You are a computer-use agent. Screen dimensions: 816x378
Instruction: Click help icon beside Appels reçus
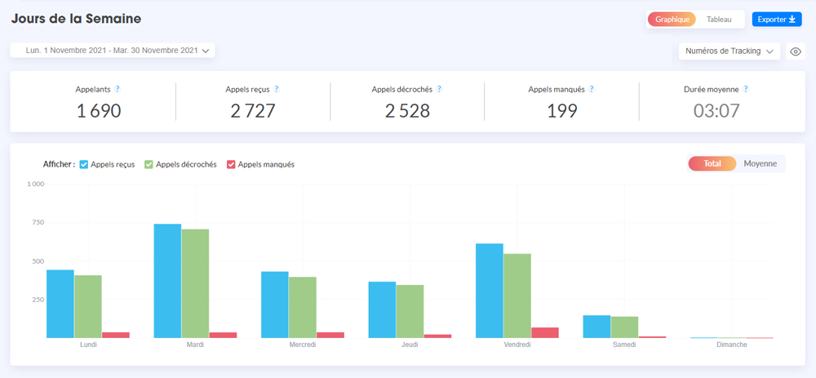277,89
